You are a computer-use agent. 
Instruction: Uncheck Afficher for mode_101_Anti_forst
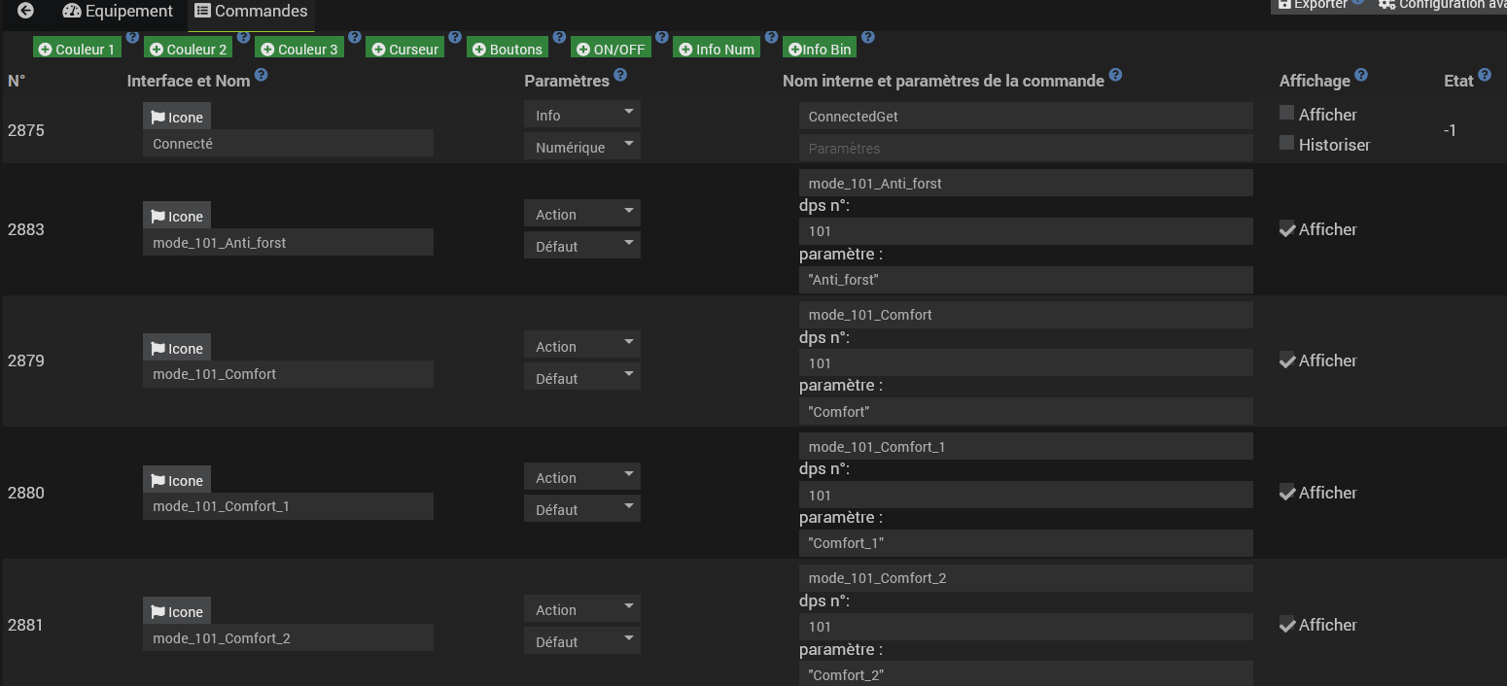click(x=1287, y=230)
